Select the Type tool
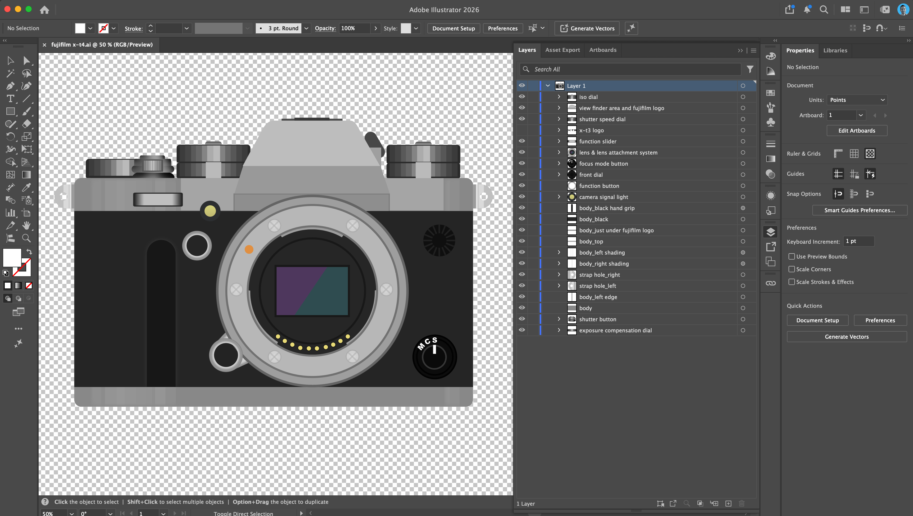Viewport: 913px width, 516px height. (x=10, y=98)
